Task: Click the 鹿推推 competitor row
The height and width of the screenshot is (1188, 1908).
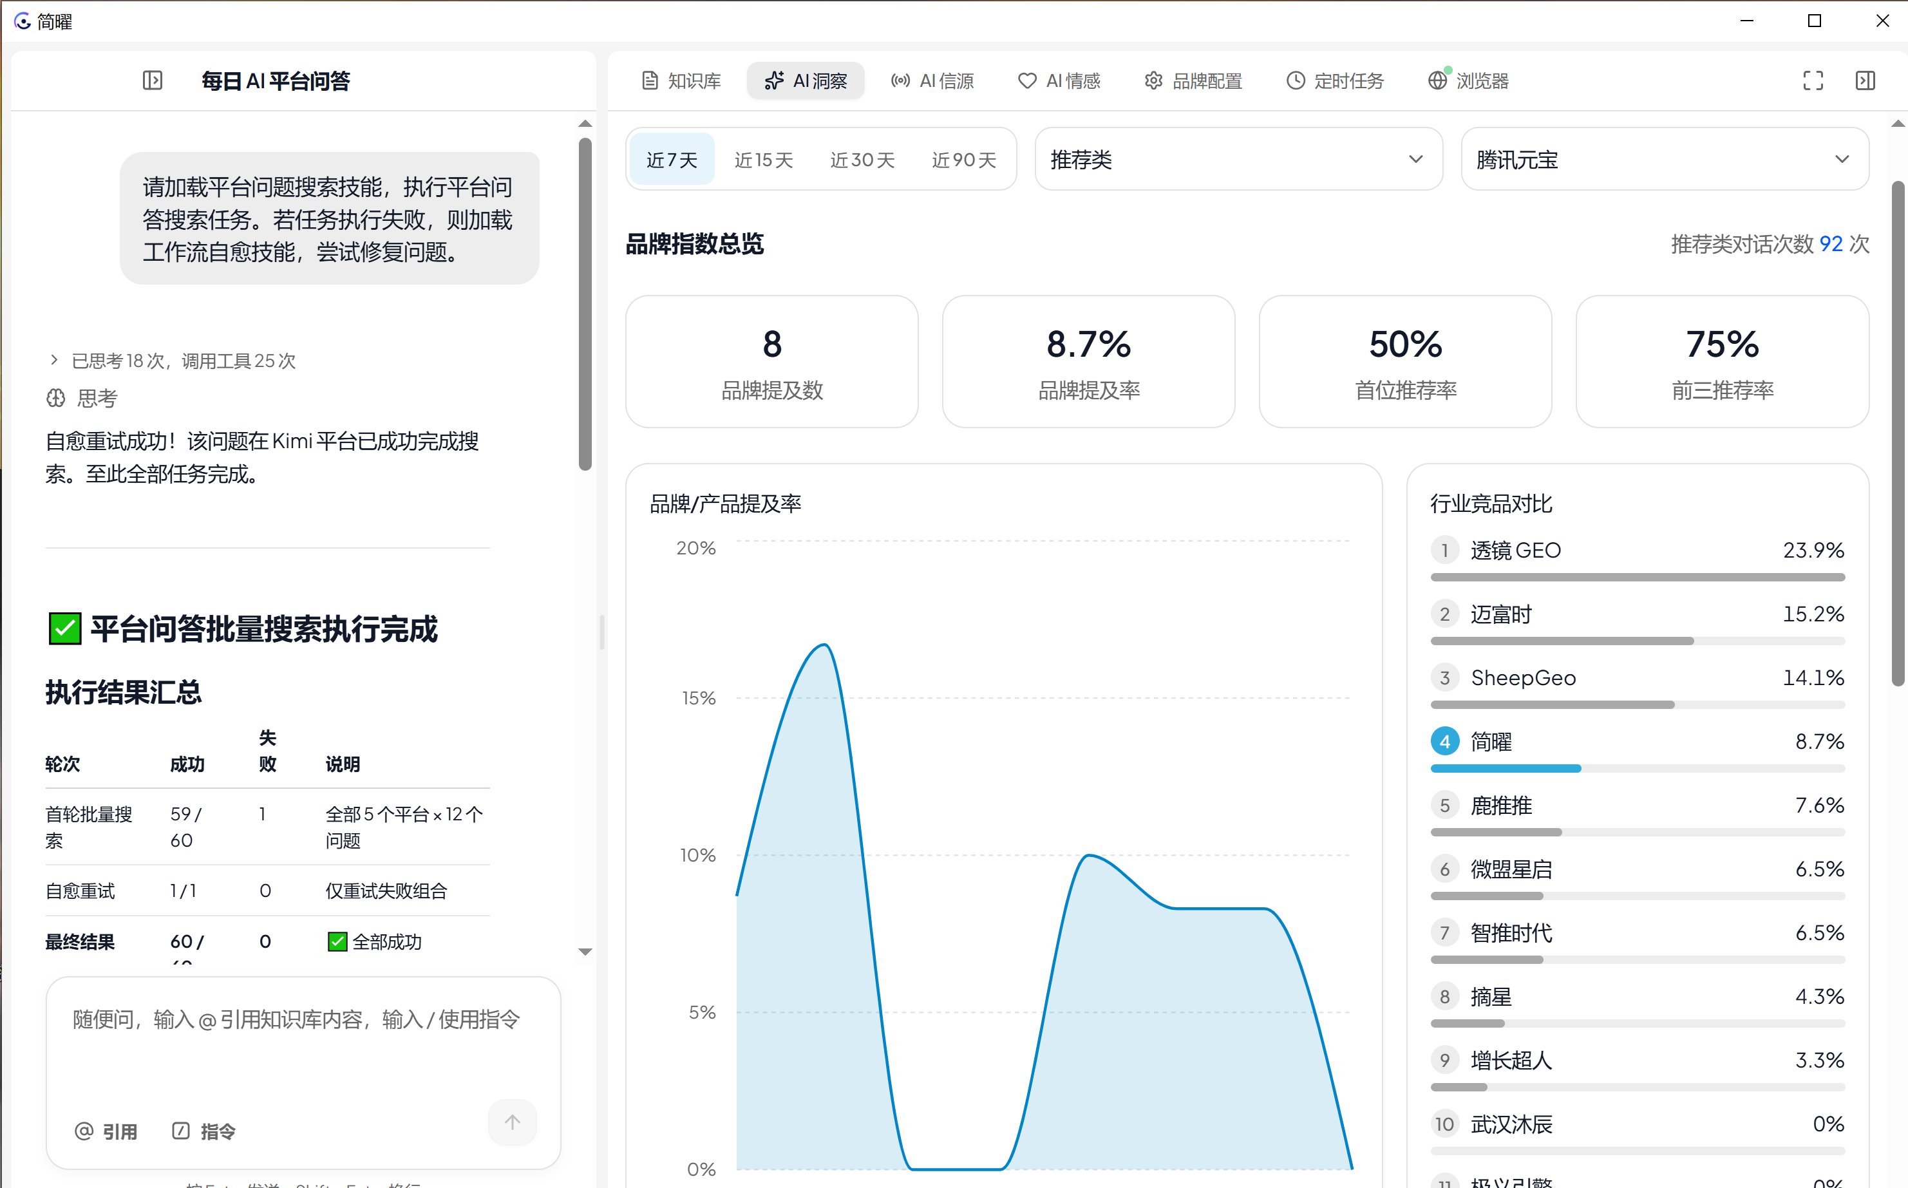Action: pyautogui.click(x=1638, y=813)
